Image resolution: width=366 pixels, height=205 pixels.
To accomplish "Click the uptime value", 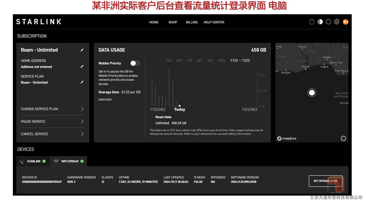I will coord(138,182).
